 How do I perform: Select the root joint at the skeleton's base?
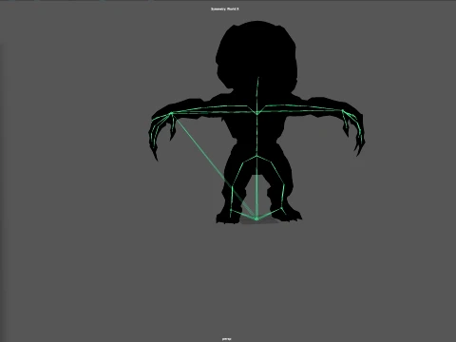(x=256, y=218)
